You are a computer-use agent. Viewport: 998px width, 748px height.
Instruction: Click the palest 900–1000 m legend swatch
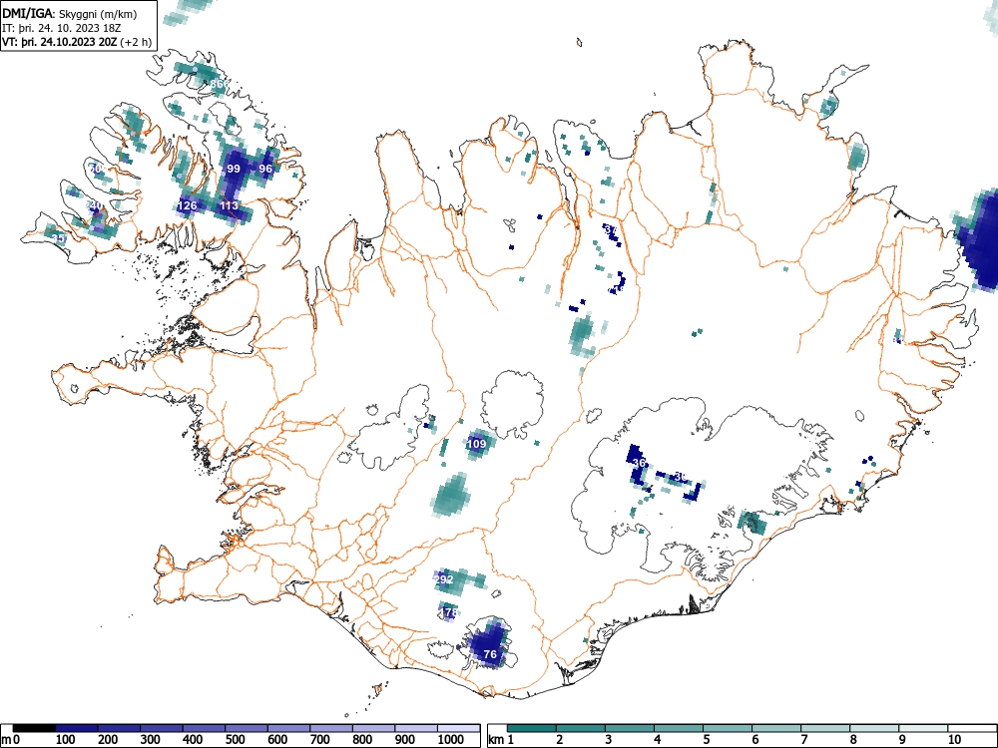coord(416,728)
